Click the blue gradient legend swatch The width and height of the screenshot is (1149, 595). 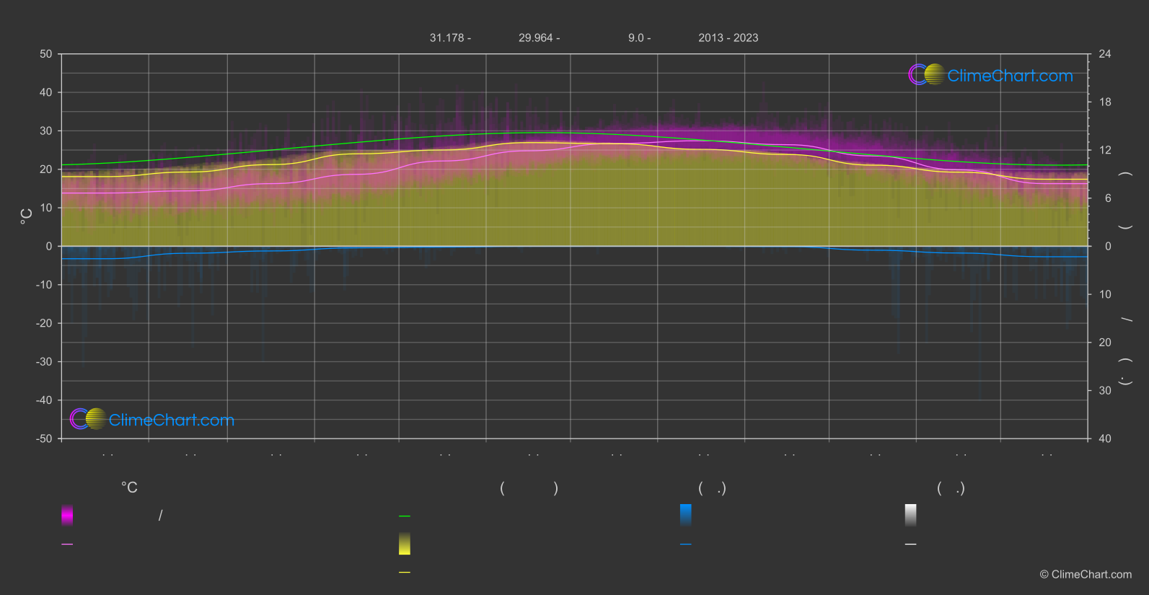[x=686, y=515]
